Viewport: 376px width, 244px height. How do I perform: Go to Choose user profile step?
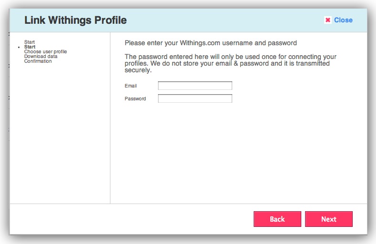click(x=46, y=51)
